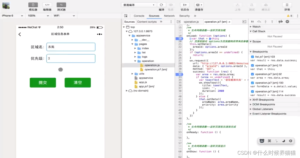Click the Tencent Cloud (腾讯云) icon

pos(266,5)
